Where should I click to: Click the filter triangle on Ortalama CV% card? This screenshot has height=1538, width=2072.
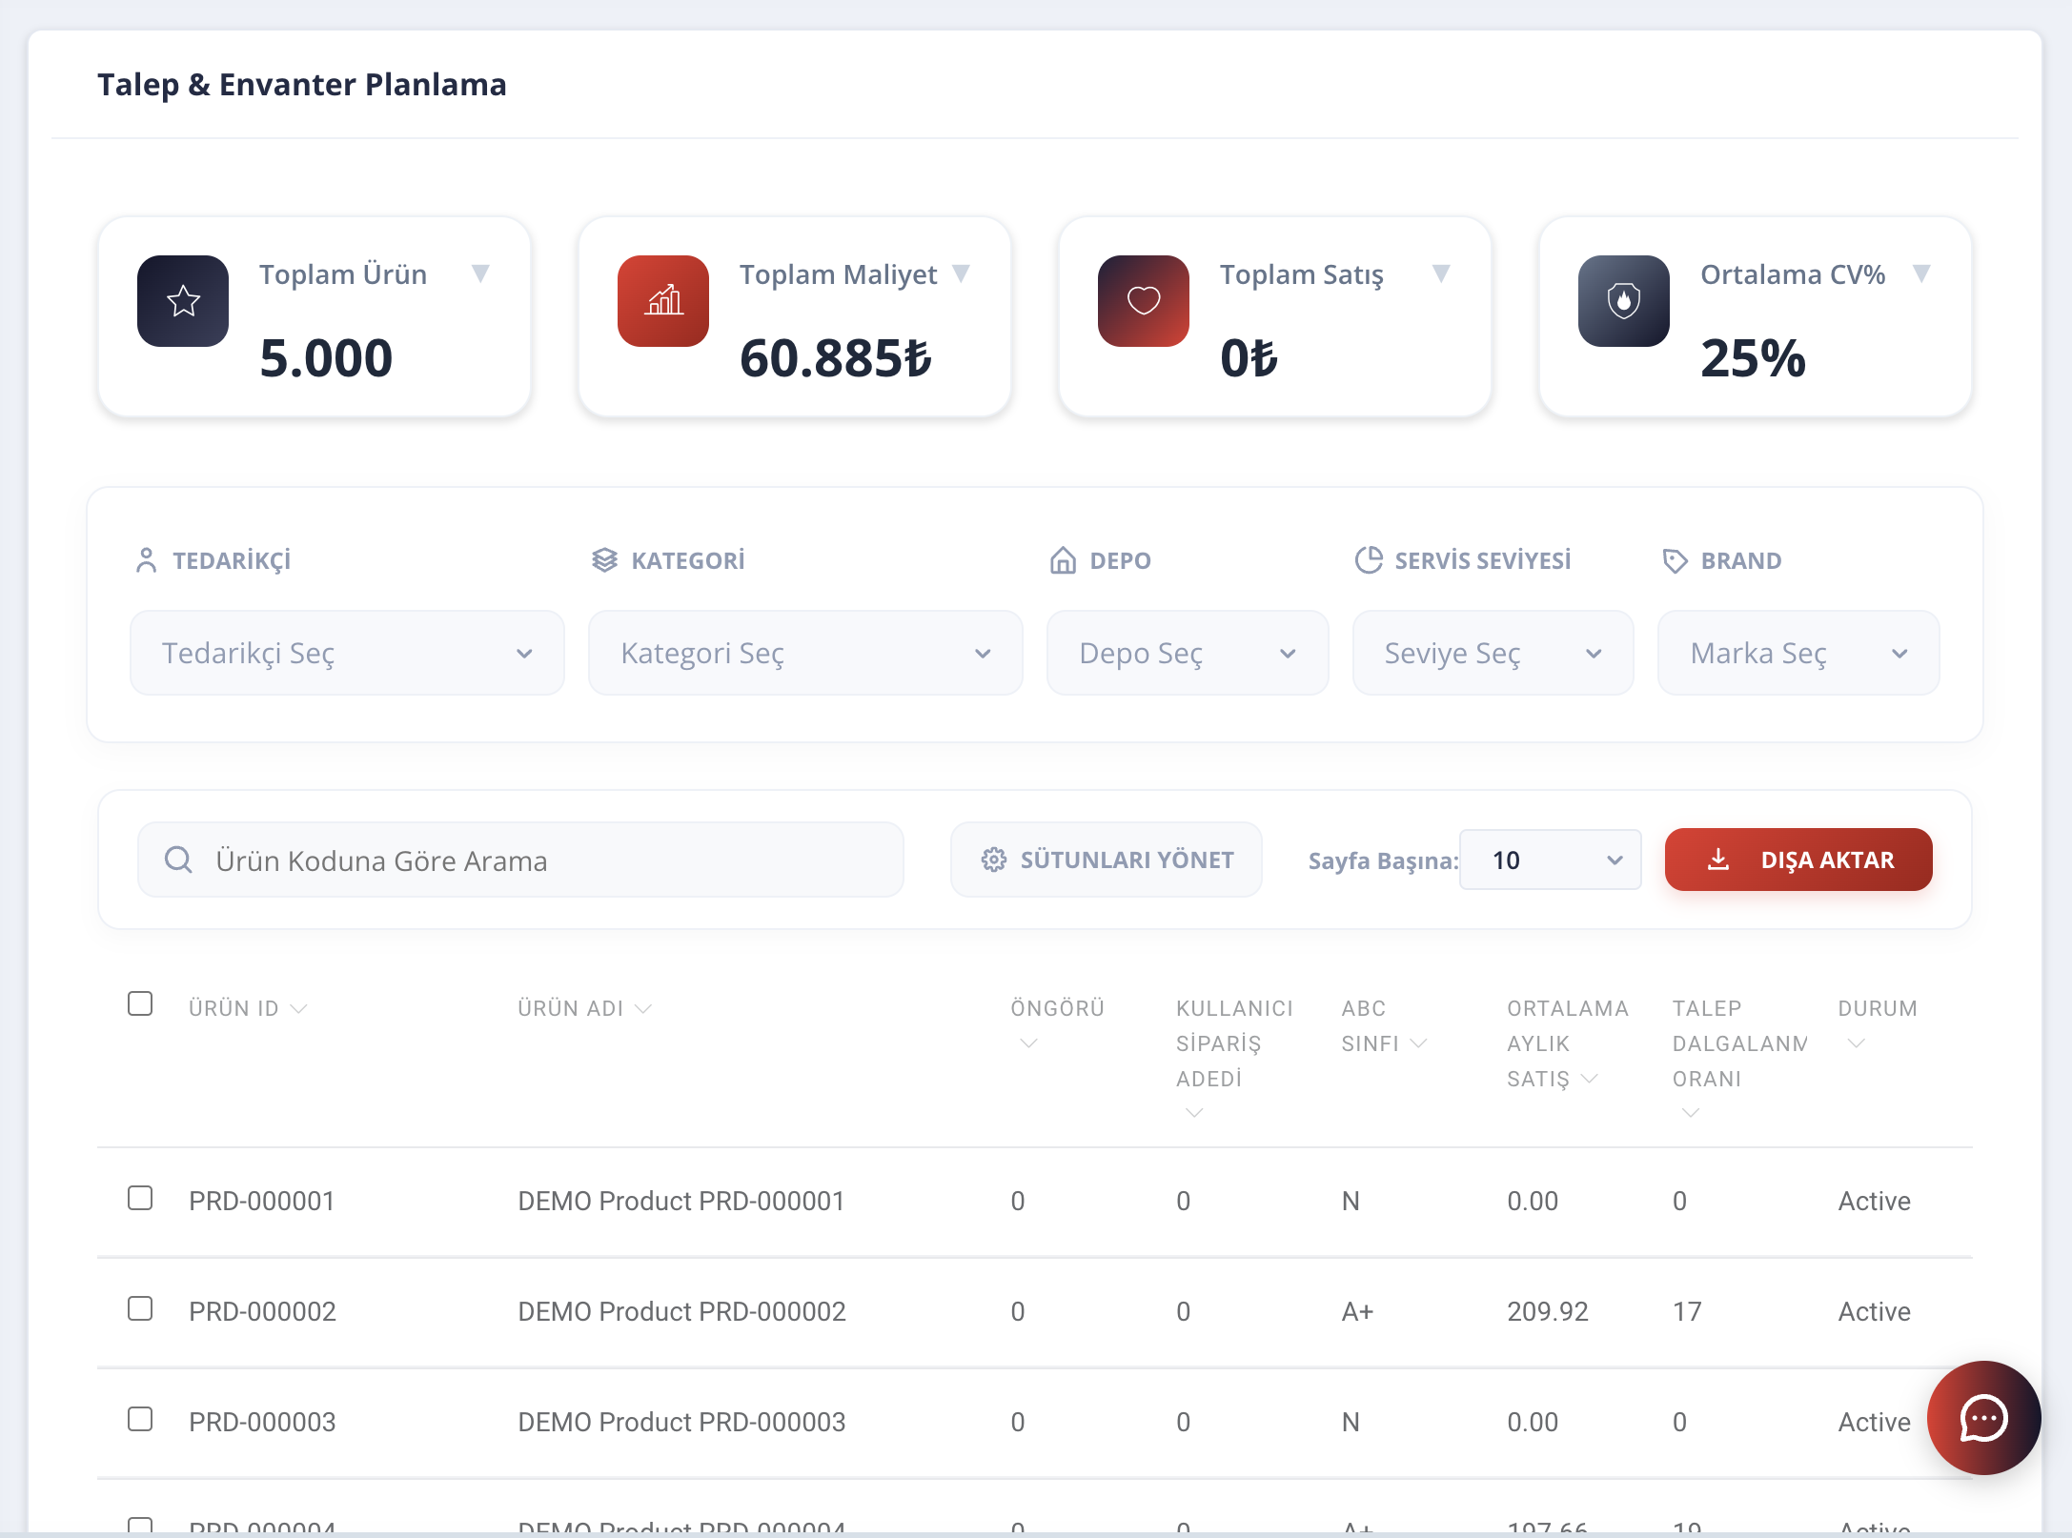click(1921, 274)
